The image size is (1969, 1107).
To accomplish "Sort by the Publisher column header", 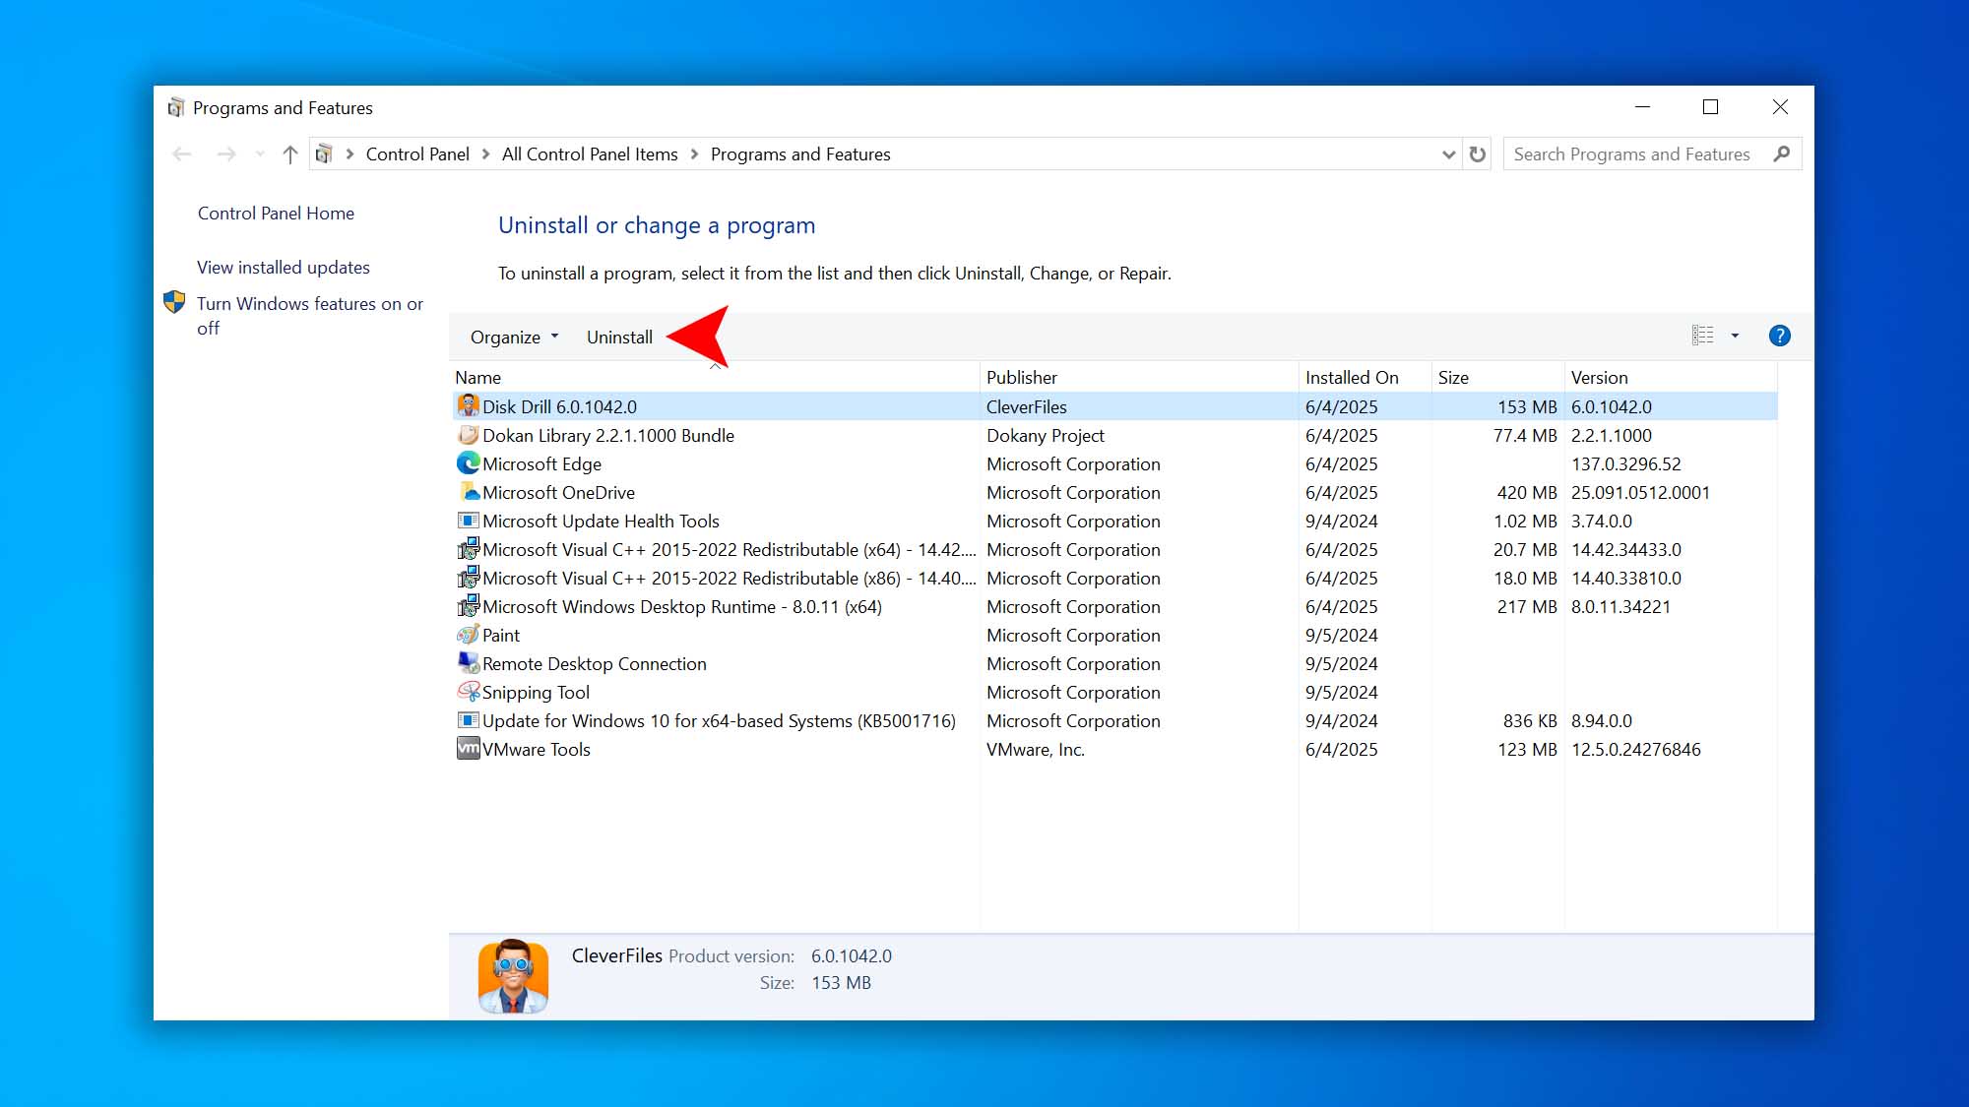I will coord(1139,377).
